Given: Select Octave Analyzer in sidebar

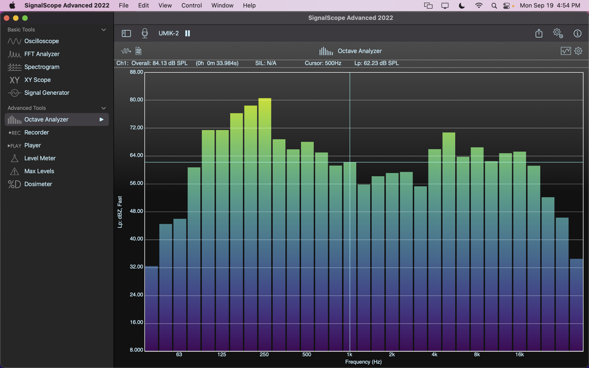Looking at the screenshot, I should (57, 120).
